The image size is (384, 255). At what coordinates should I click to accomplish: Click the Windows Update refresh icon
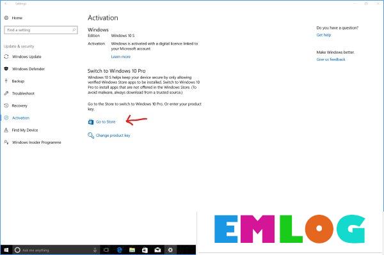pos(6,56)
